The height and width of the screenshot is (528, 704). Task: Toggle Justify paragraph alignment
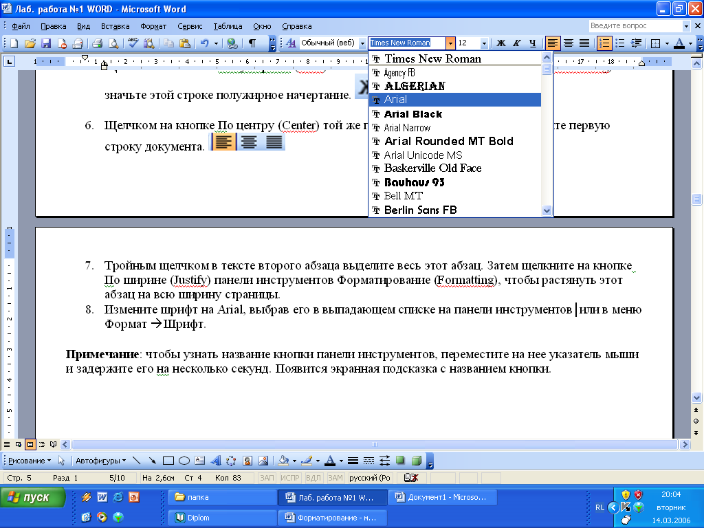click(x=584, y=43)
